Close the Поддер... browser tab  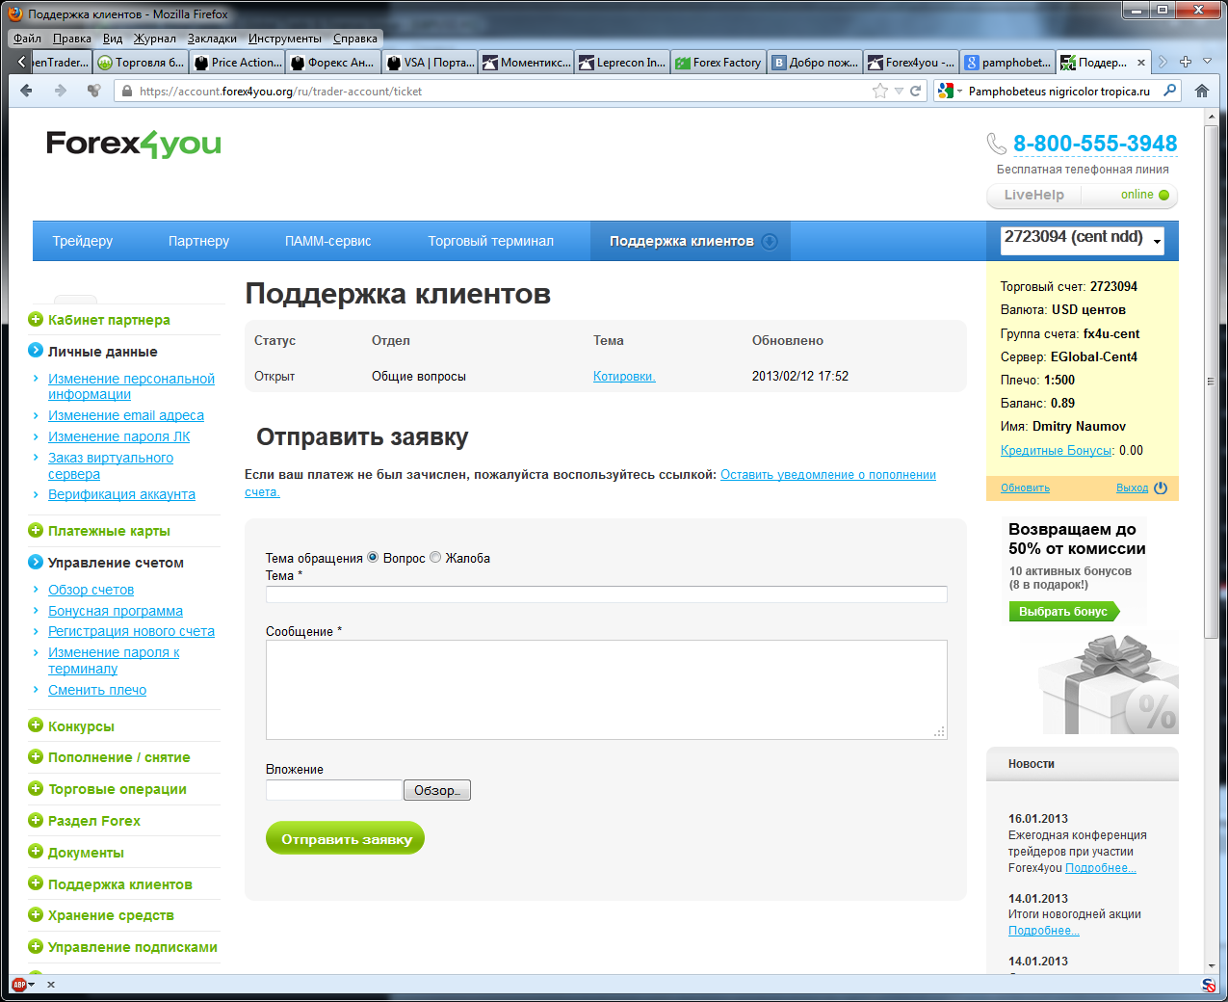click(x=1141, y=63)
